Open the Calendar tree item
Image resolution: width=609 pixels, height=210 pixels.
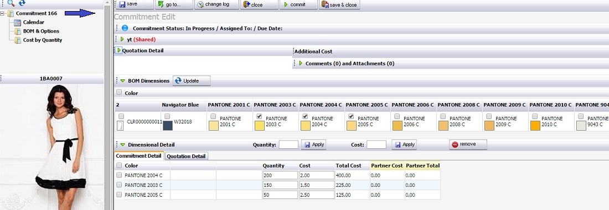33,23
